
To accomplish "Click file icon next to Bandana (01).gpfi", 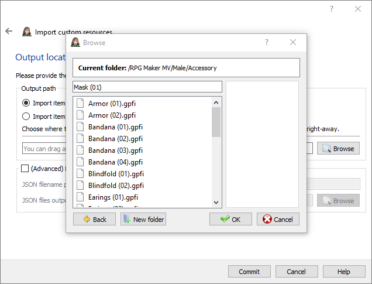I will pos(80,126).
